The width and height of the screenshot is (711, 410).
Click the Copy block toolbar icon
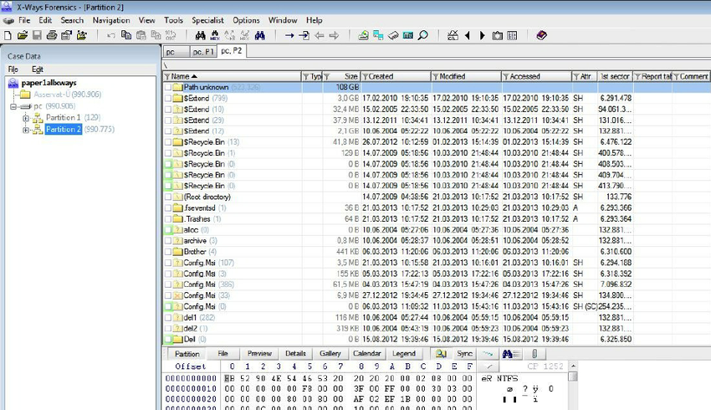pyautogui.click(x=126, y=35)
